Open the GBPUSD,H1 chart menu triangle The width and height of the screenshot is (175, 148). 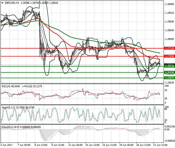3,3
